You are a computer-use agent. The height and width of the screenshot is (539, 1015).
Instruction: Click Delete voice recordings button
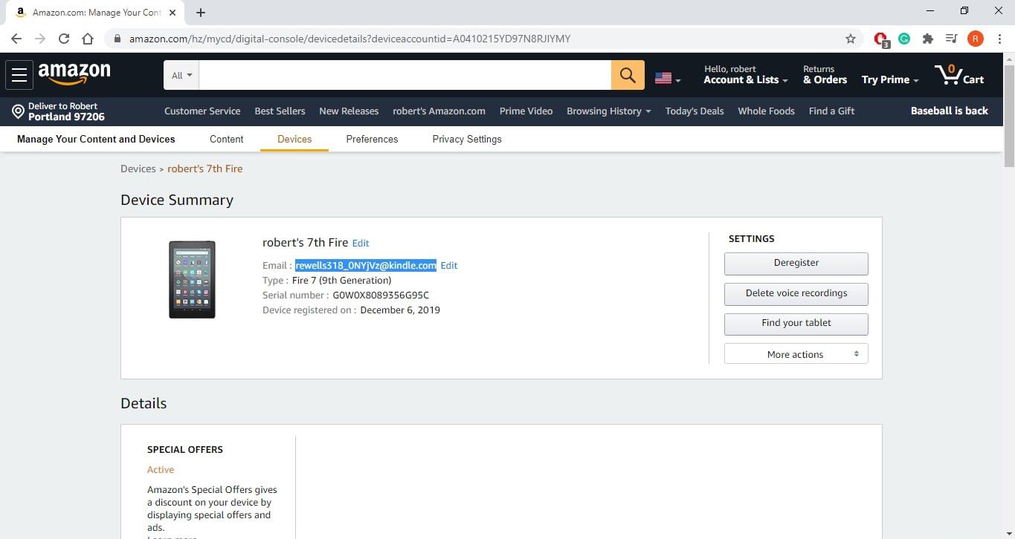click(796, 293)
